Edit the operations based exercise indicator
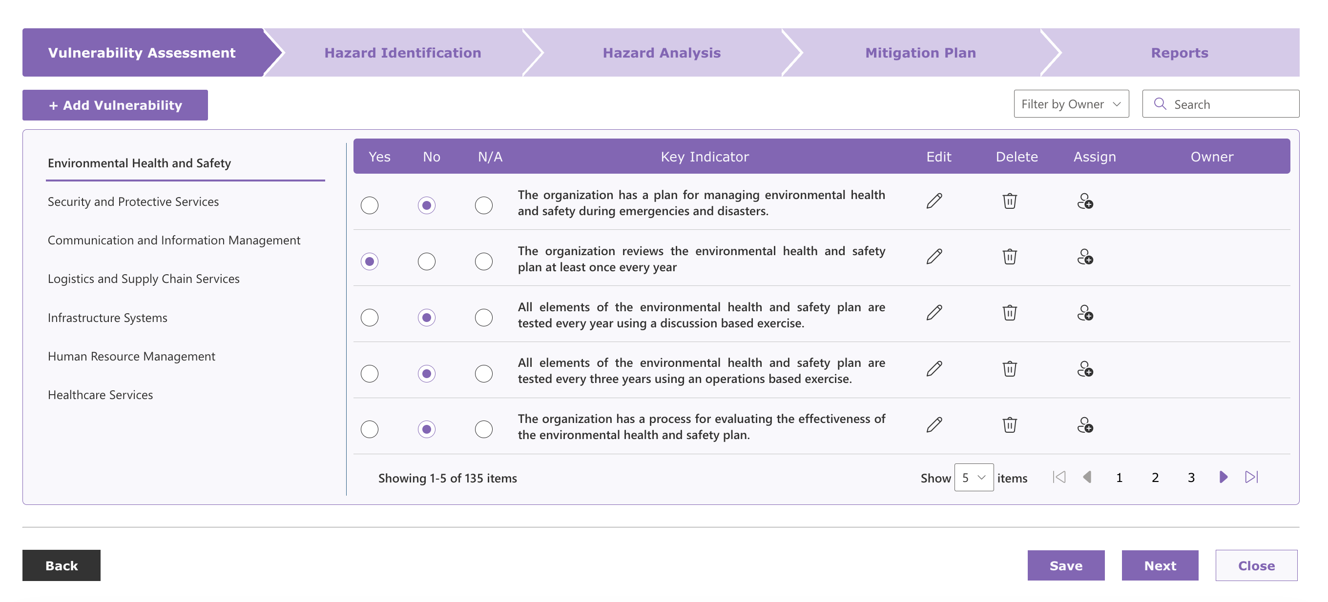Screen dimensions: 1328x602 (934, 369)
